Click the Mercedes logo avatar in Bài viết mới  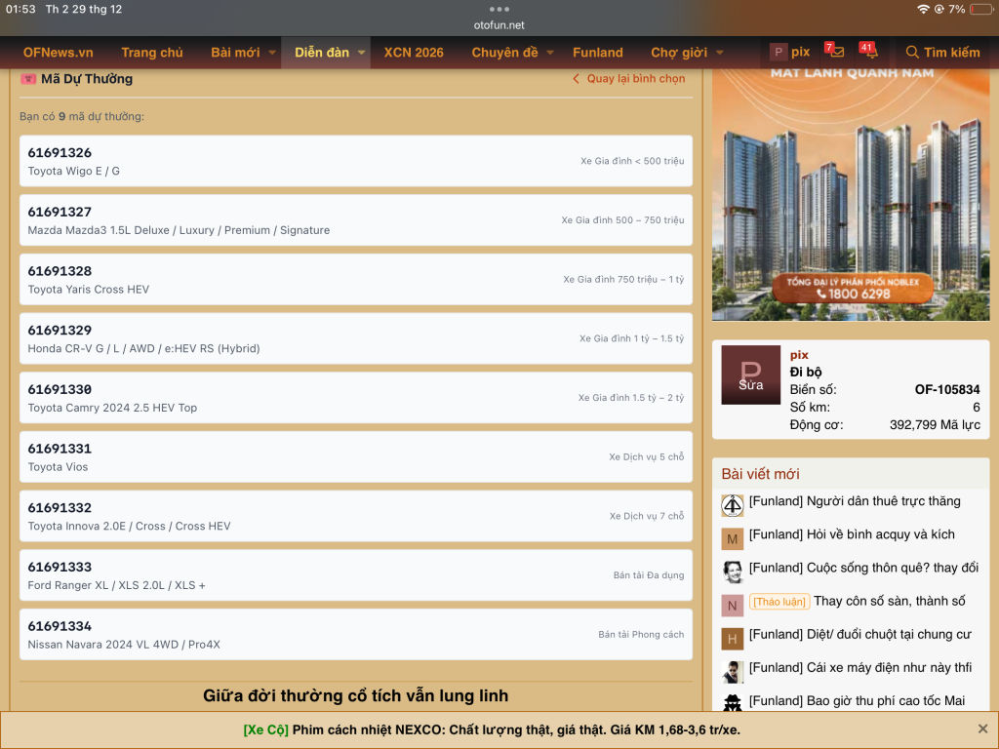733,505
